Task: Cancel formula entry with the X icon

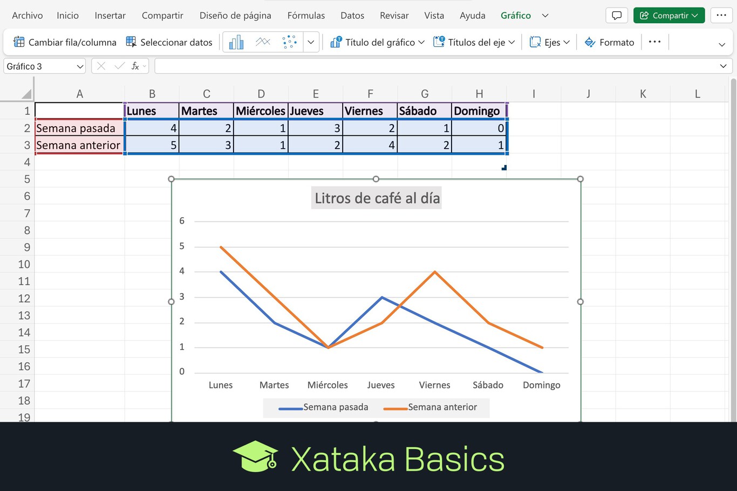Action: pyautogui.click(x=101, y=66)
